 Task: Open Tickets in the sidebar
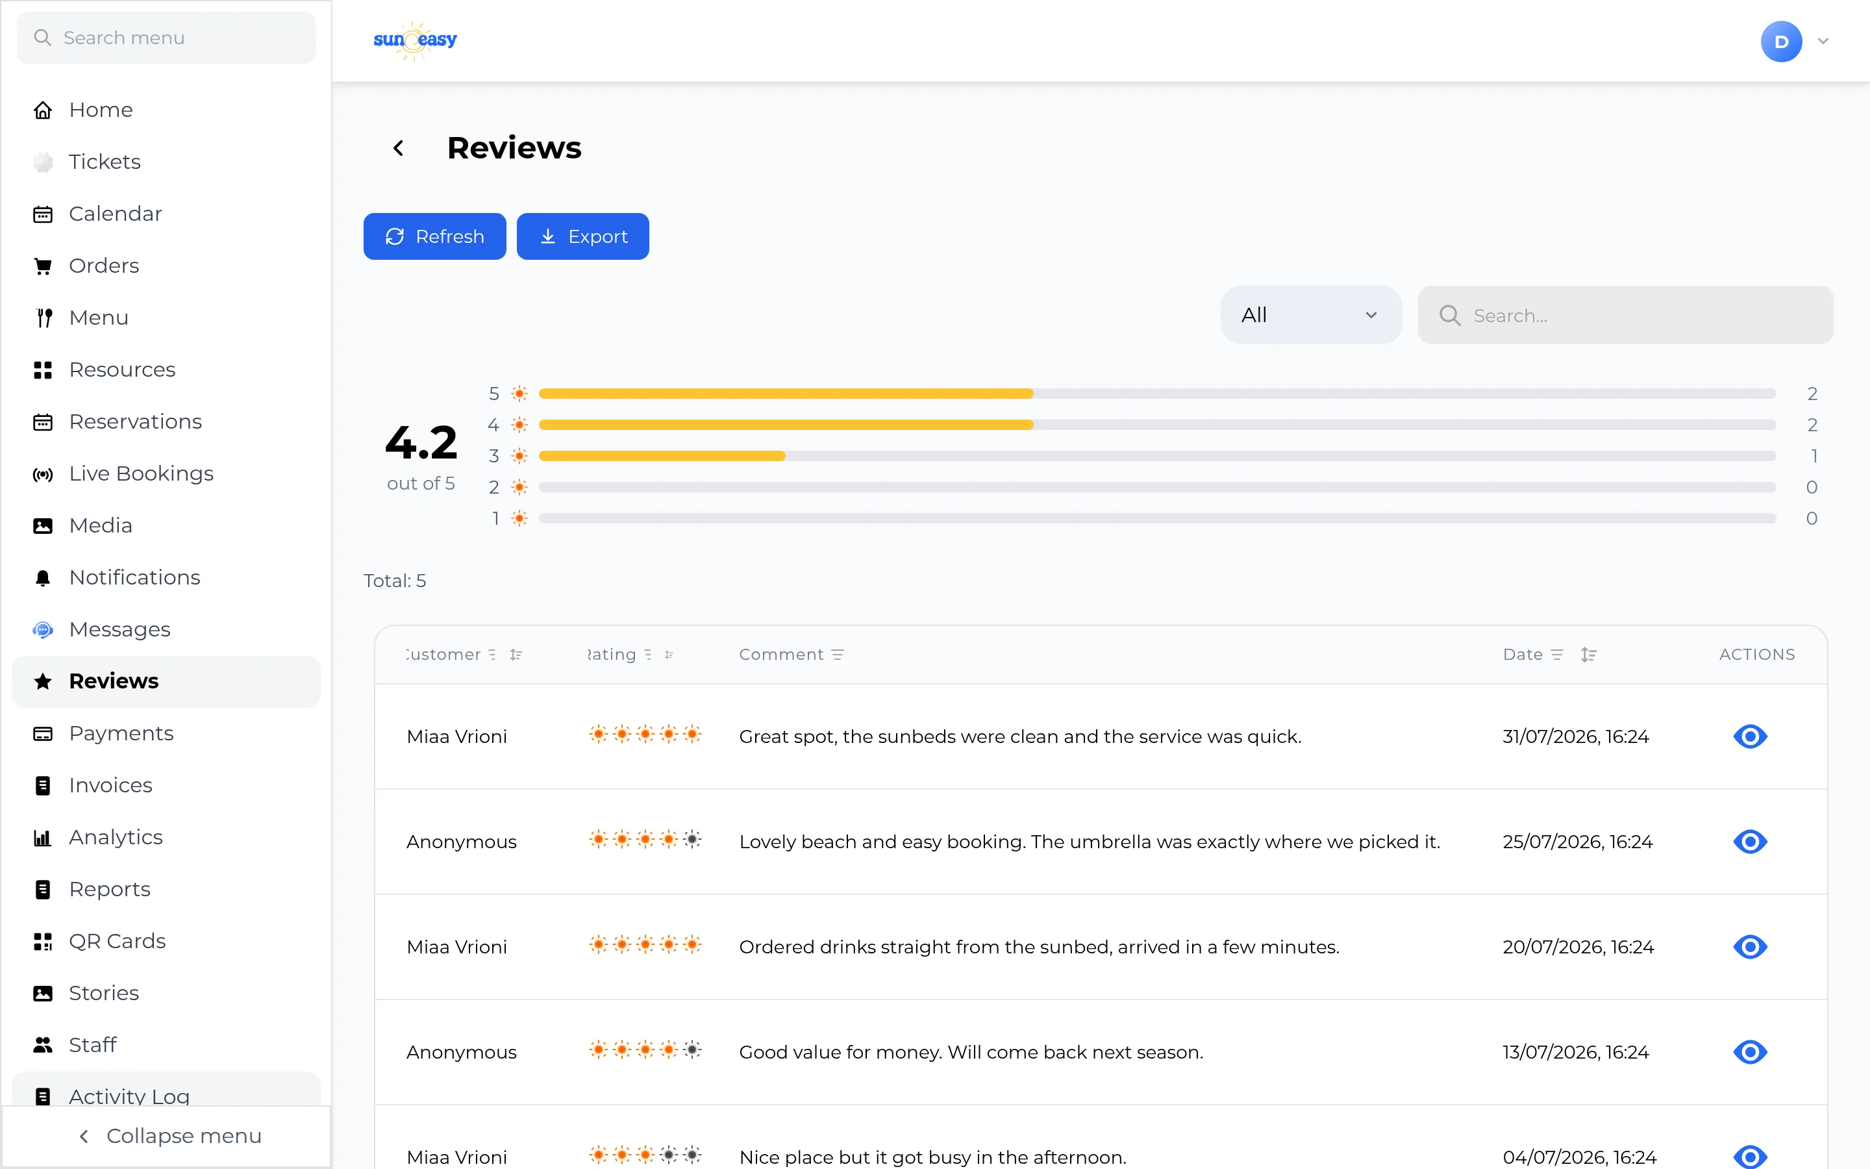coord(166,162)
